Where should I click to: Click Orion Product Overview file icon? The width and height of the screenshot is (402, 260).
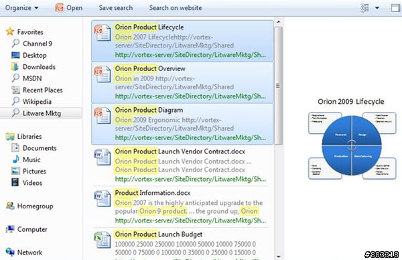click(103, 74)
